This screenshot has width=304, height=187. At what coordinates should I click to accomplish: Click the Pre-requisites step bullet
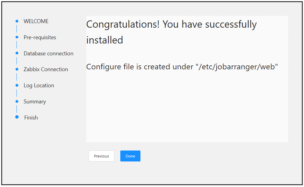click(17, 37)
